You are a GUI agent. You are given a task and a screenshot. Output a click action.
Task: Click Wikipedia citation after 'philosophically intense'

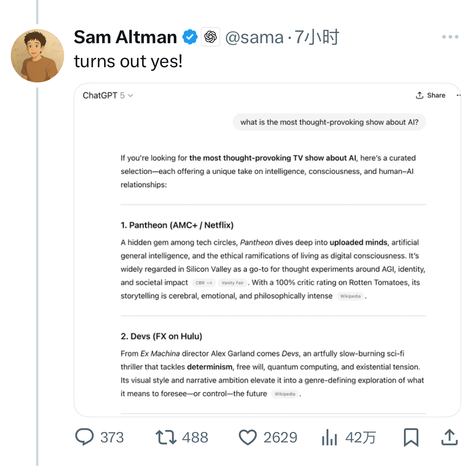[350, 296]
